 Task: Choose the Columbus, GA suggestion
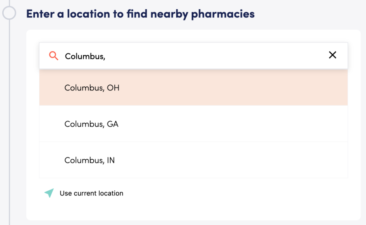pyautogui.click(x=91, y=124)
